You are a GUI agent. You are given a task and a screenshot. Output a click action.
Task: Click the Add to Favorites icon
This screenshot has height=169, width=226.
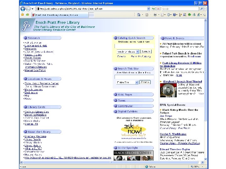click(27, 14)
